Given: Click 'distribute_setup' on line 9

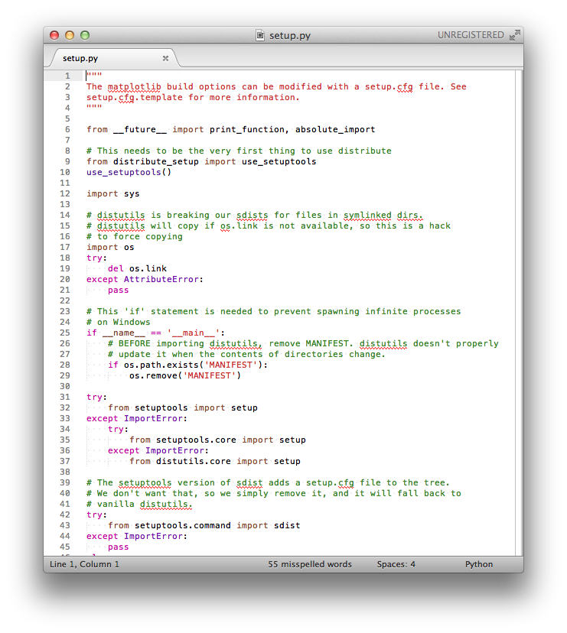Looking at the screenshot, I should (x=155, y=161).
